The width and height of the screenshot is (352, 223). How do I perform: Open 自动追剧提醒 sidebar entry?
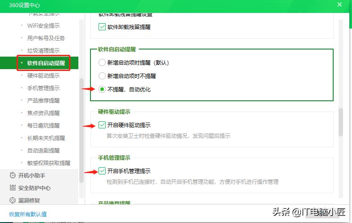(x=43, y=151)
